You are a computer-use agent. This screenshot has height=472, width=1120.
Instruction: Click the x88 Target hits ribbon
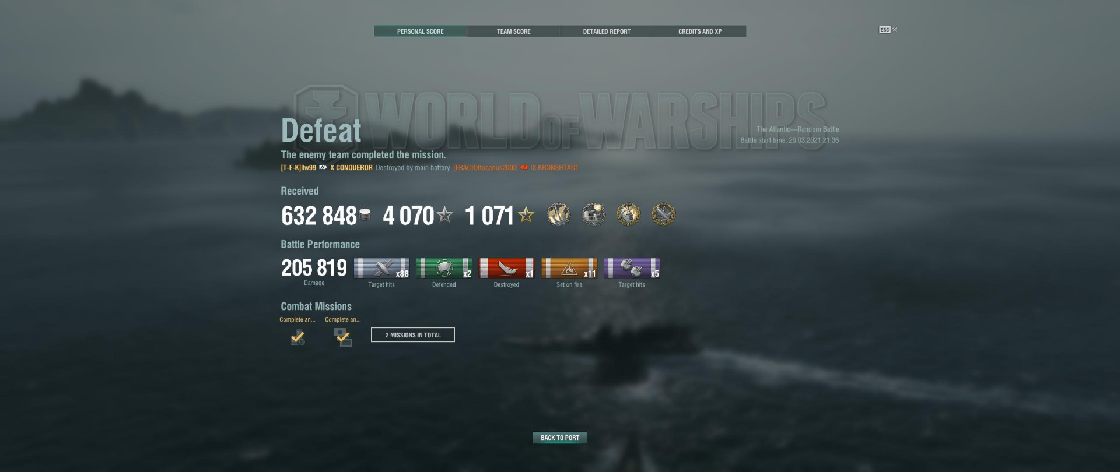pos(381,268)
